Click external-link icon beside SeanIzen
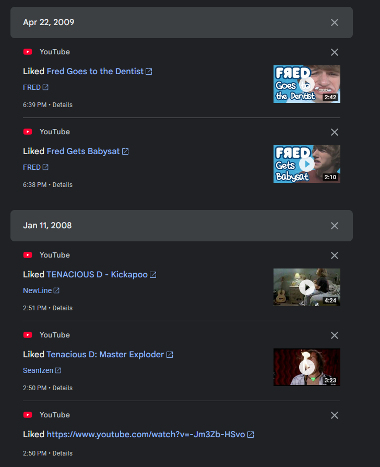This screenshot has height=467, width=380. (58, 370)
